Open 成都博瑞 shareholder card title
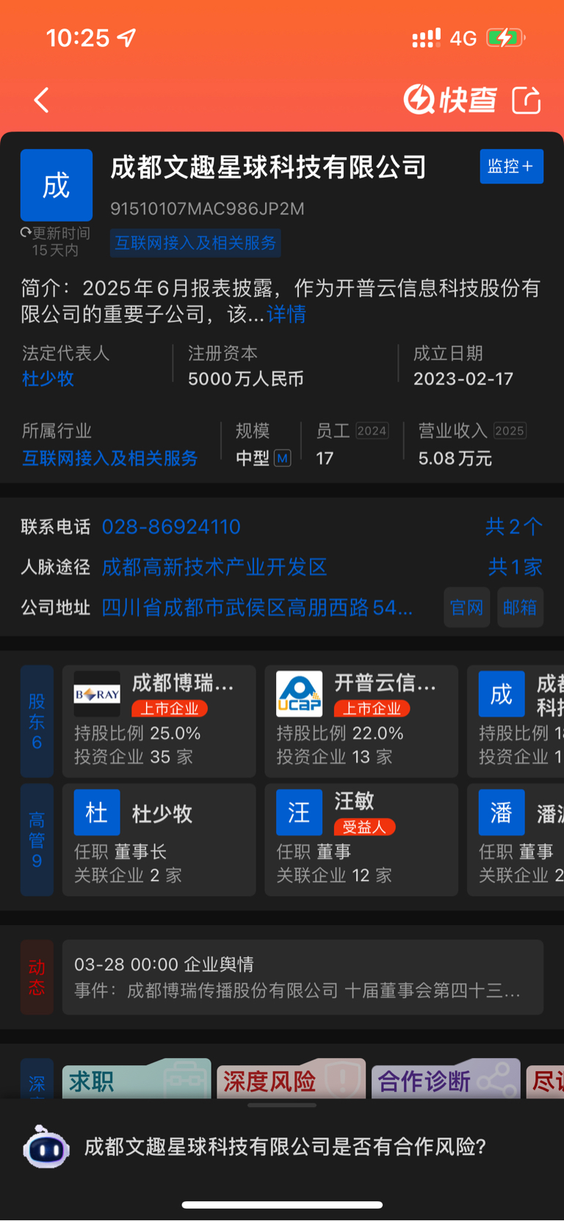564x1221 pixels. click(183, 684)
